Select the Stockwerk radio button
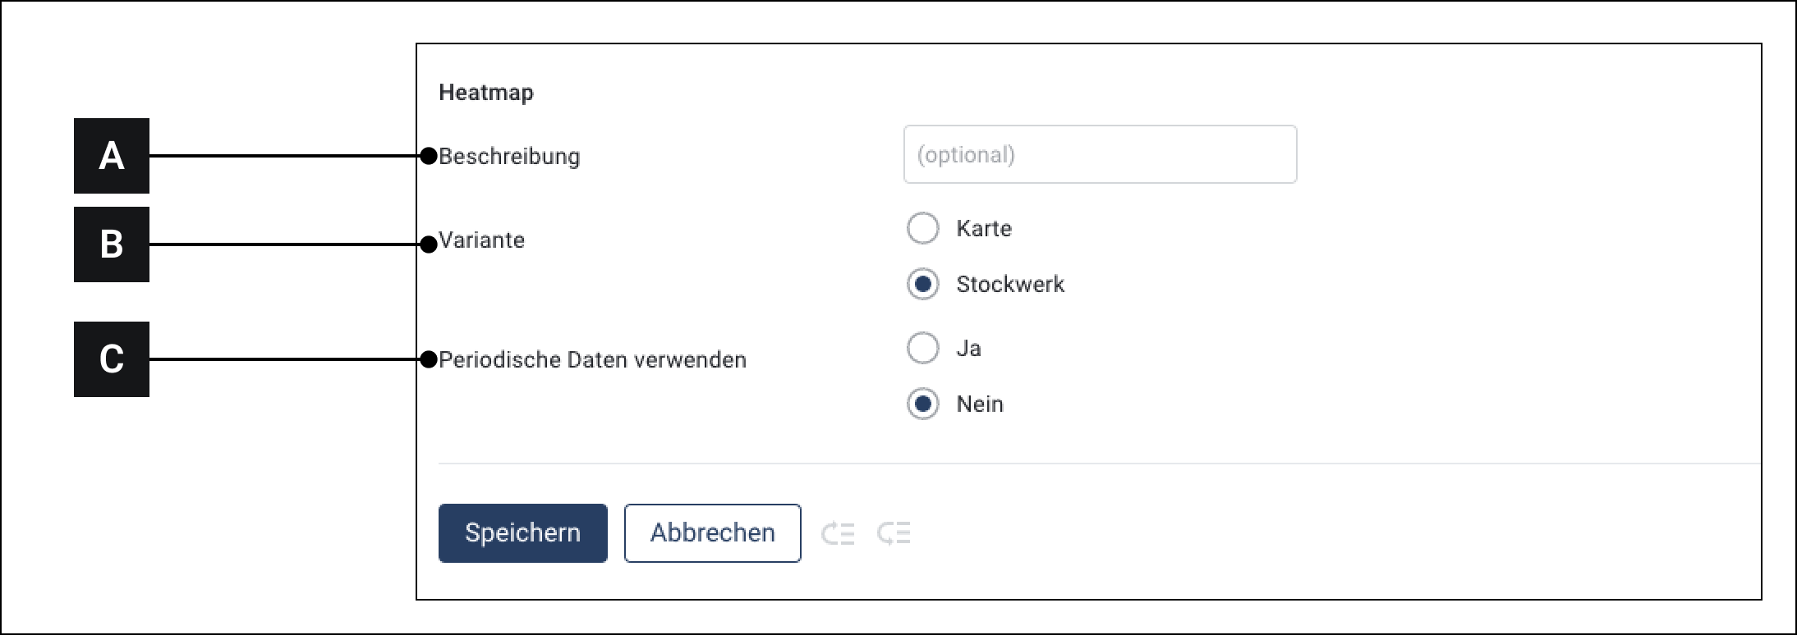Image resolution: width=1797 pixels, height=635 pixels. [922, 284]
